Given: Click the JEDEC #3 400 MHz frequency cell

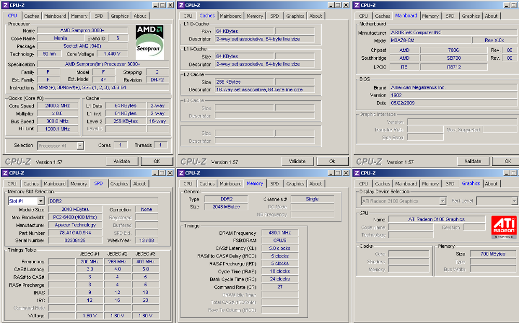Looking at the screenshot, I should [146, 261].
